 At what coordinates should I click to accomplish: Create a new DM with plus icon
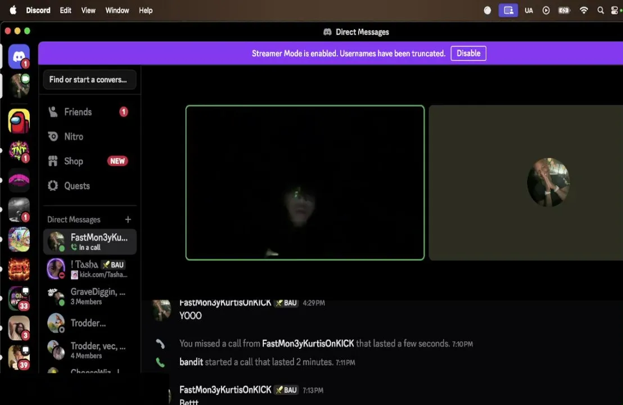[128, 219]
